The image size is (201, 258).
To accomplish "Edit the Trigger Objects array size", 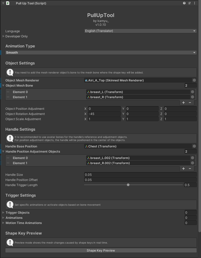I will click(x=191, y=212).
